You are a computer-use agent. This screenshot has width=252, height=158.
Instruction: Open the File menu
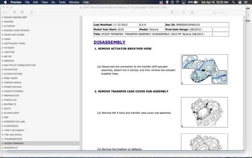pos(27,2)
